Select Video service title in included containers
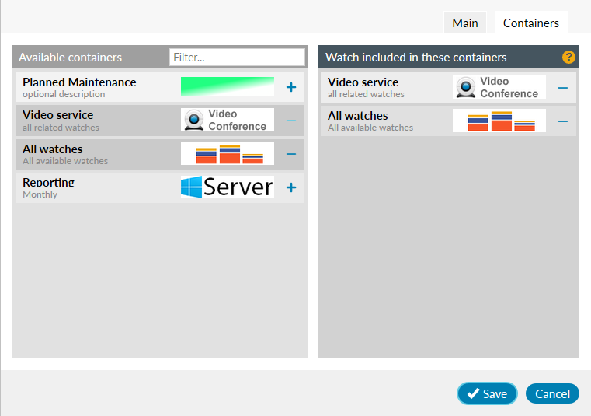The height and width of the screenshot is (416, 591). point(363,82)
